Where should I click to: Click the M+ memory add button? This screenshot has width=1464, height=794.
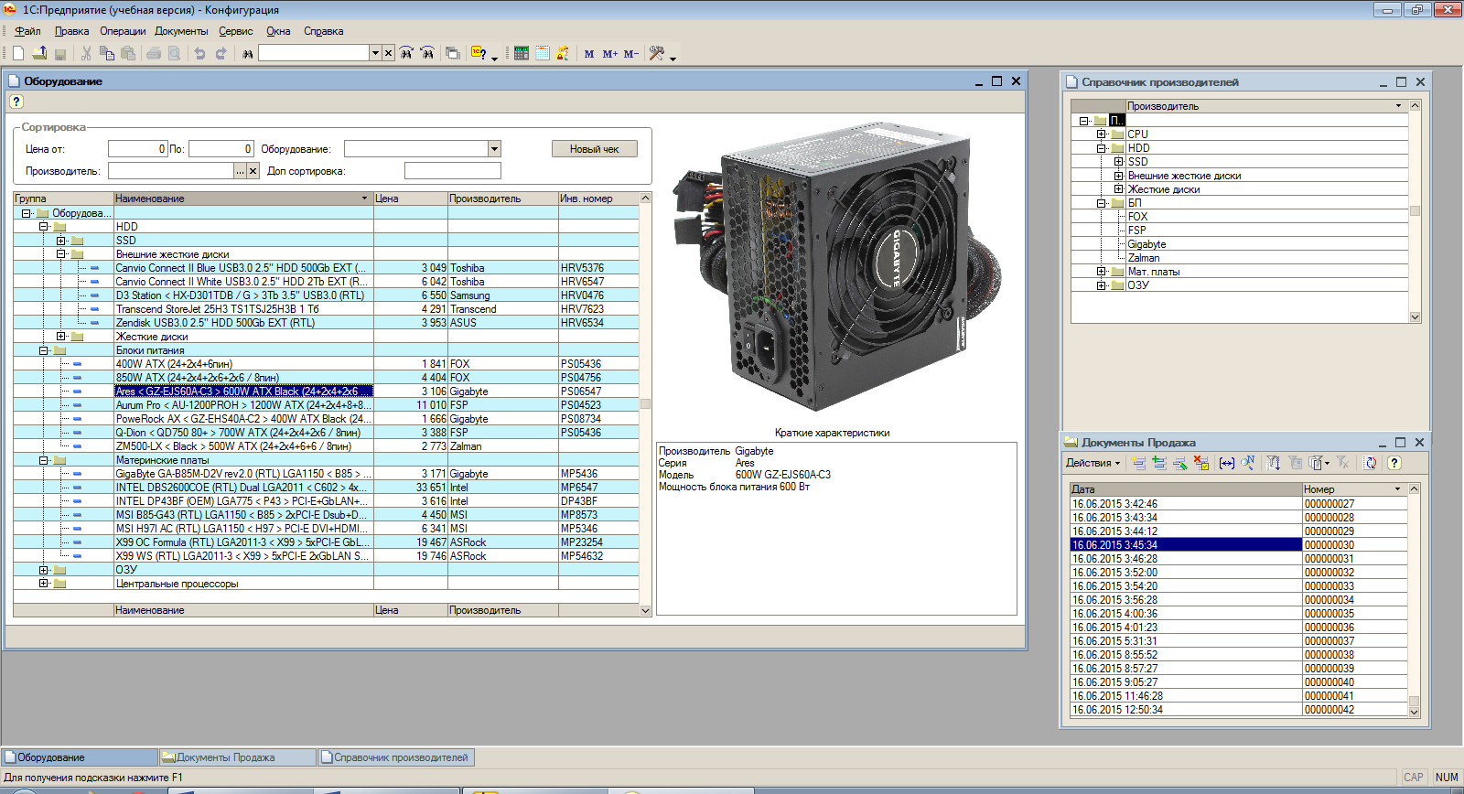pyautogui.click(x=610, y=54)
